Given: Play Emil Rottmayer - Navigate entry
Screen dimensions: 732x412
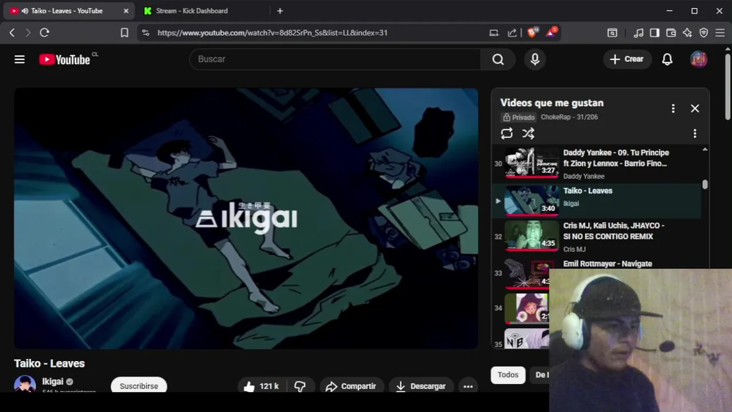Looking at the screenshot, I should [607, 264].
